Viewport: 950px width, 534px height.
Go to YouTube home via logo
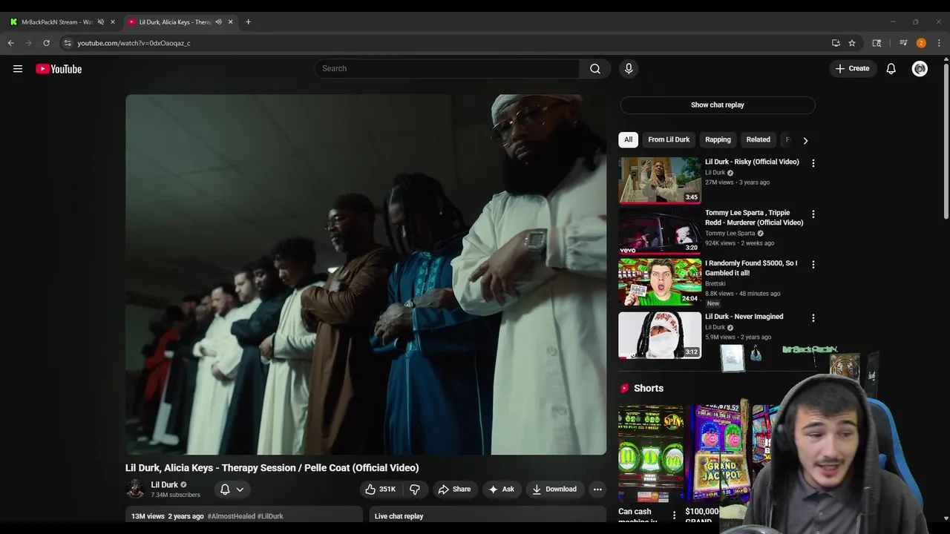(59, 69)
